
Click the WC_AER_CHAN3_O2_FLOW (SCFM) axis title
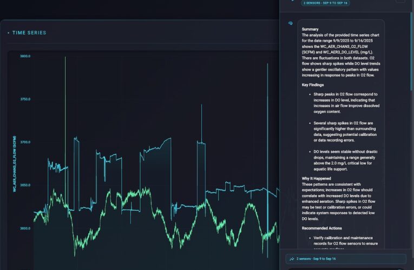pyautogui.click(x=15, y=164)
